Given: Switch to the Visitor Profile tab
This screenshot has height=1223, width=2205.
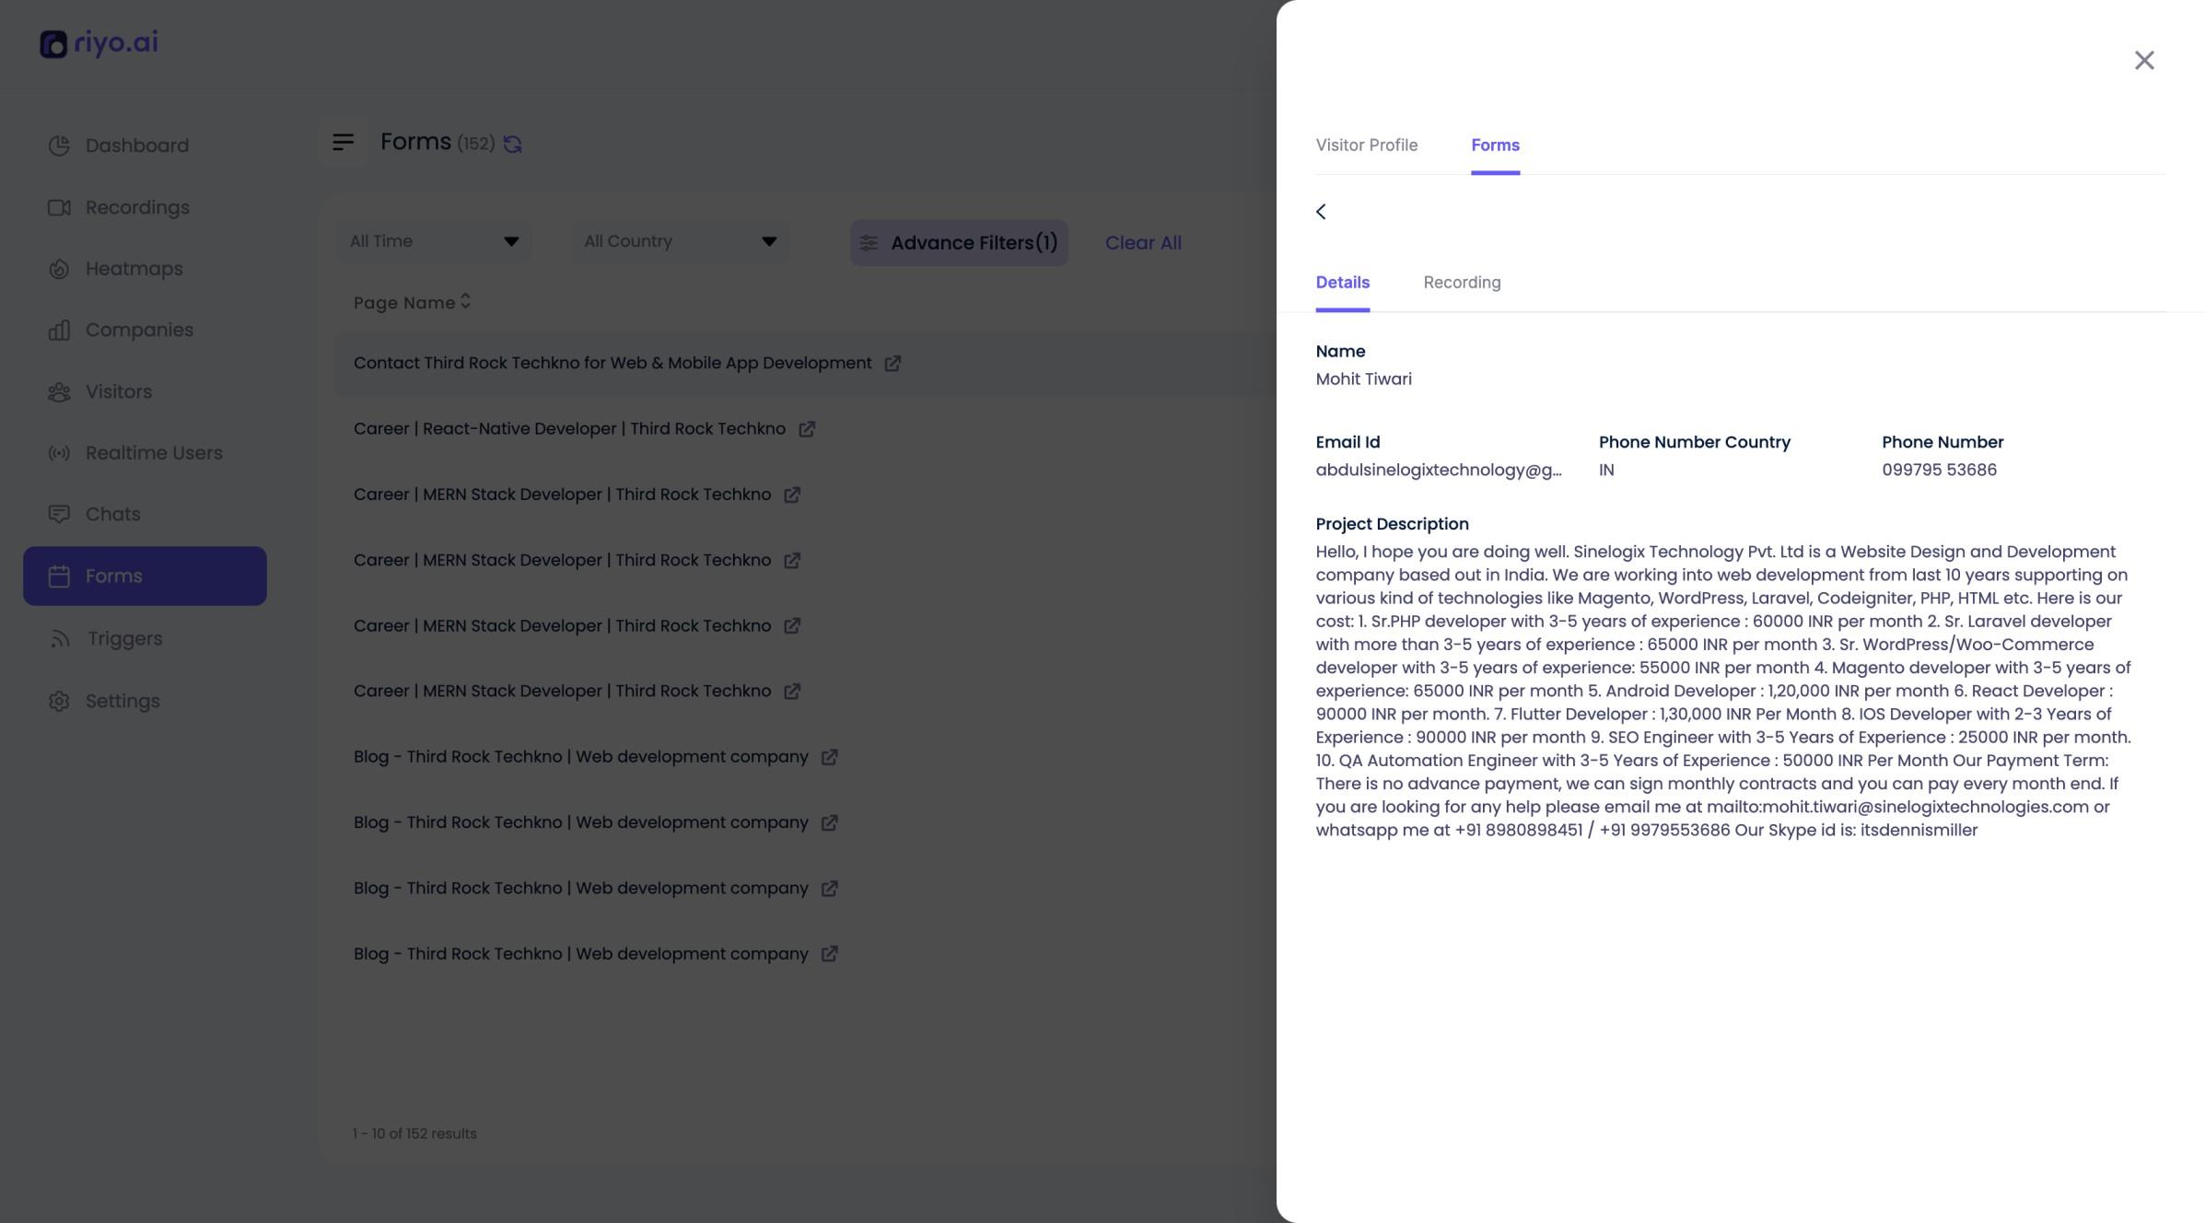Looking at the screenshot, I should 1366,145.
